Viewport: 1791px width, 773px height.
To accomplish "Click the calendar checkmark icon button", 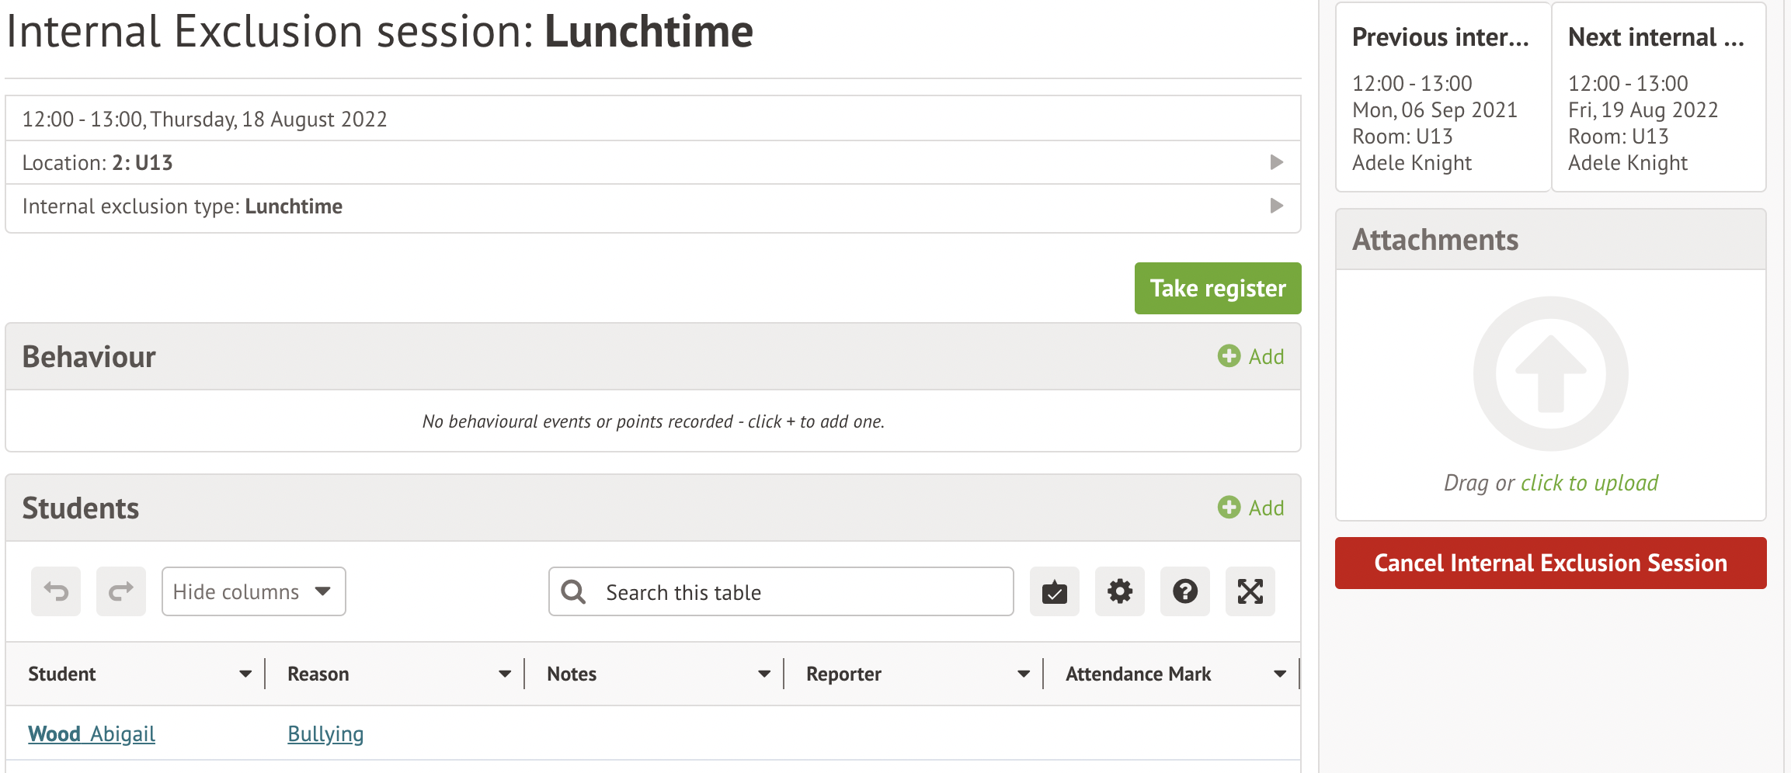I will click(1054, 592).
